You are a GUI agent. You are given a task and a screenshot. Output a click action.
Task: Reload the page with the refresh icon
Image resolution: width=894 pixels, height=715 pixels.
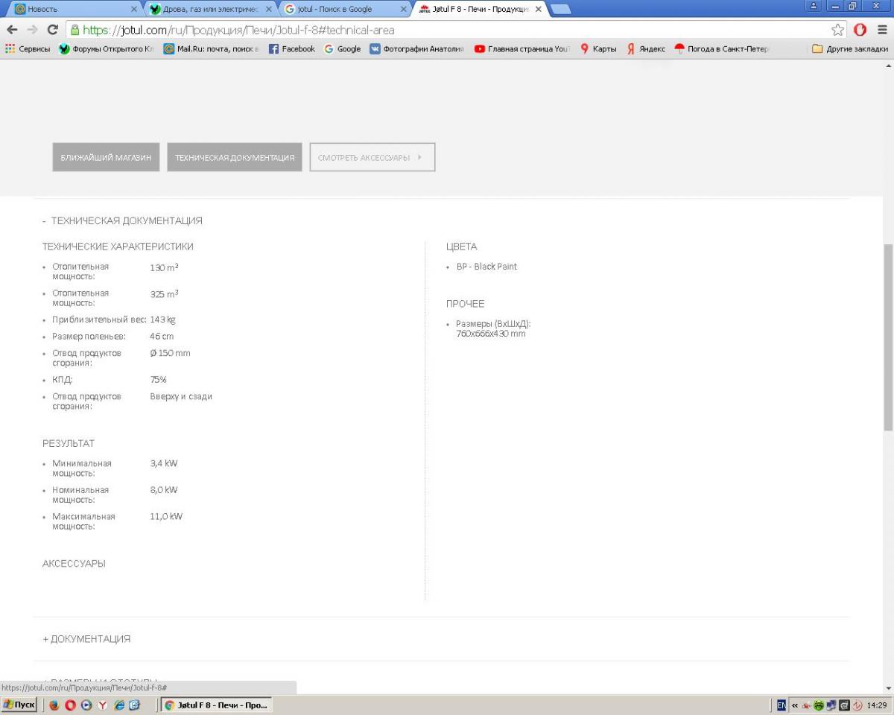[x=52, y=31]
